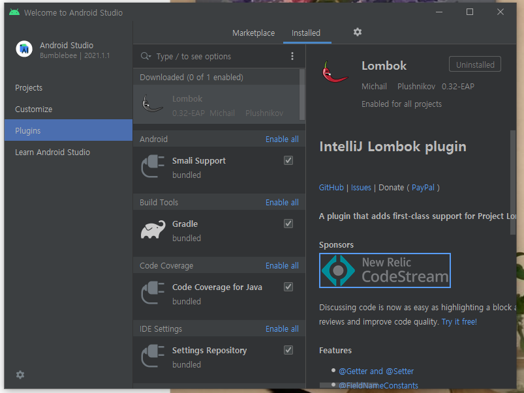Disable the Gradle plugin checkbox
524x393 pixels.
click(288, 224)
